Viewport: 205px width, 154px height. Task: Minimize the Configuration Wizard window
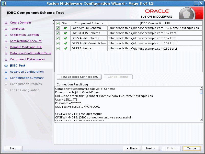pos(196,3)
